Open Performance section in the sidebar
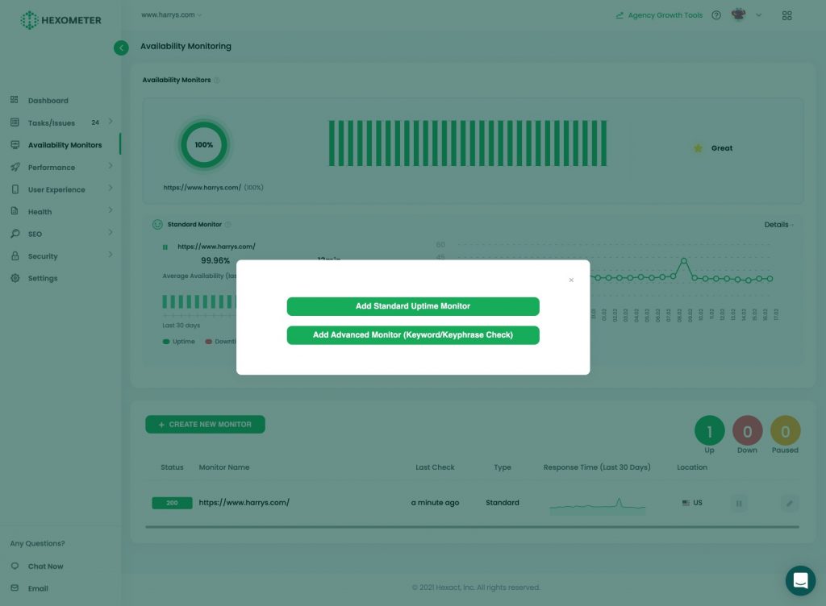Image resolution: width=826 pixels, height=606 pixels. pyautogui.click(x=51, y=168)
